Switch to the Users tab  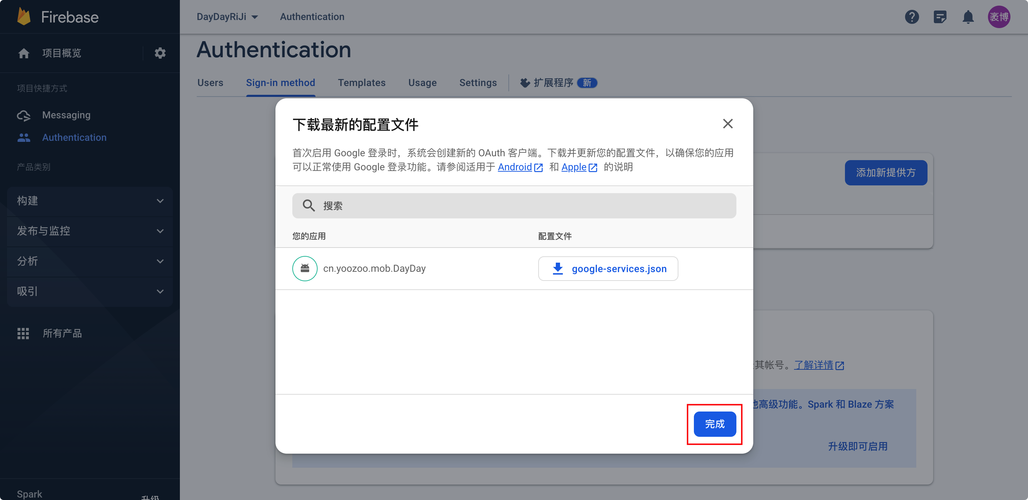point(210,83)
